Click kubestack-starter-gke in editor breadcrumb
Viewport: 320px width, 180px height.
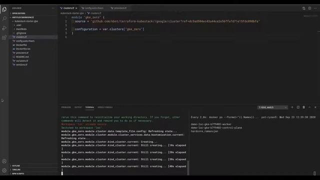click(x=72, y=13)
